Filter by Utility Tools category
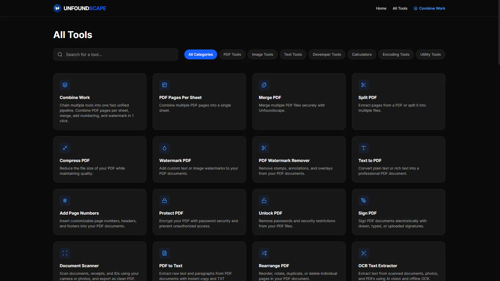This screenshot has width=500, height=281. tap(430, 54)
